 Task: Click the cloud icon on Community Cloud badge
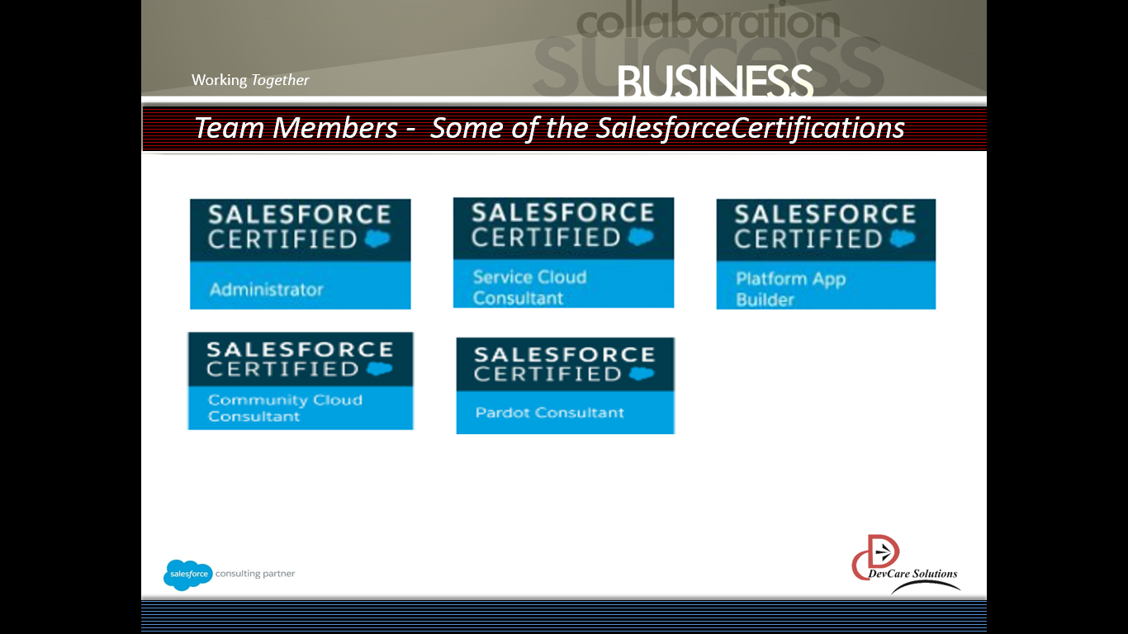click(x=379, y=370)
